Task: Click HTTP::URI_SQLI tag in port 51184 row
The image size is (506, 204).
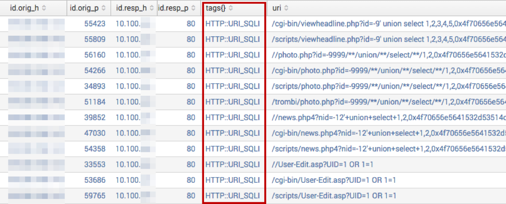Action: pos(233,102)
